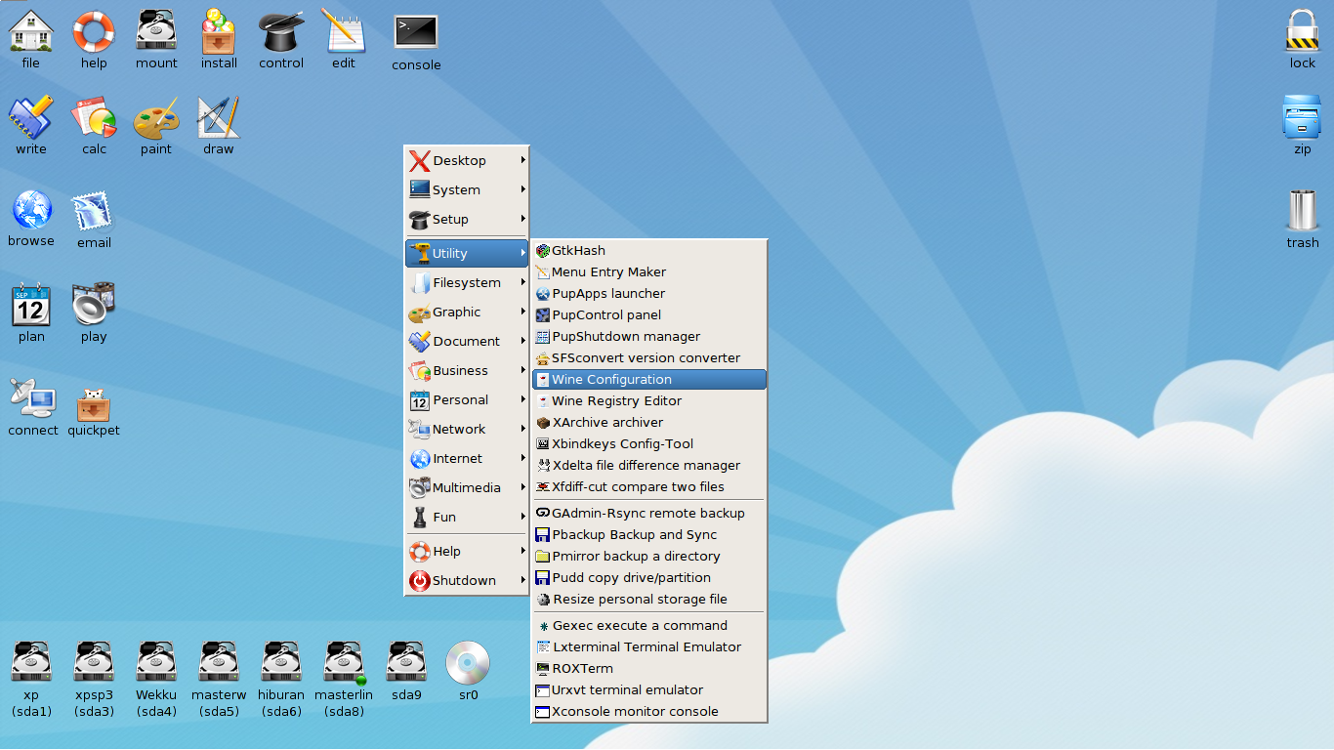Open the Wekku (sda4) drive icon
1334x750 pixels.
click(156, 662)
